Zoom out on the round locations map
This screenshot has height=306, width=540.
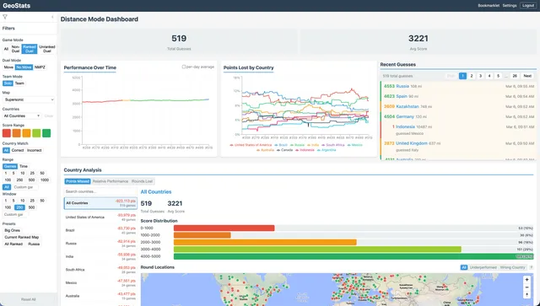click(x=526, y=287)
